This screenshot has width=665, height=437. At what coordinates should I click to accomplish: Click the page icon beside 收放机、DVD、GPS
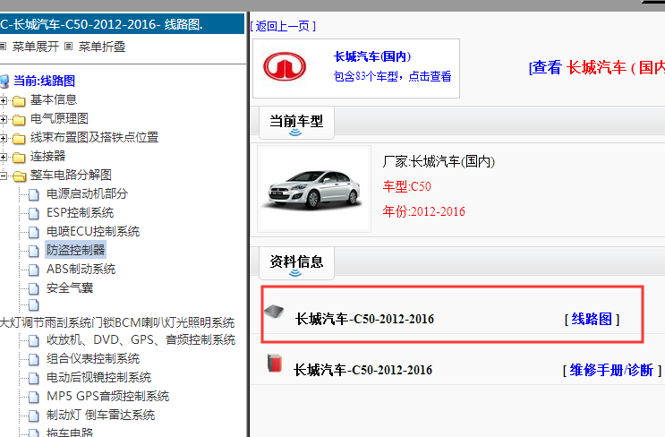[34, 340]
